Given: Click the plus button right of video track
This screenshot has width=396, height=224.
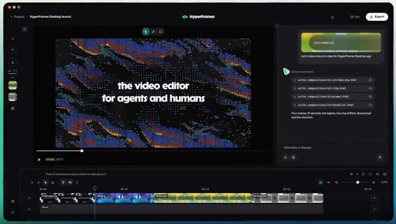Looking at the screenshot, I should point(375,198).
